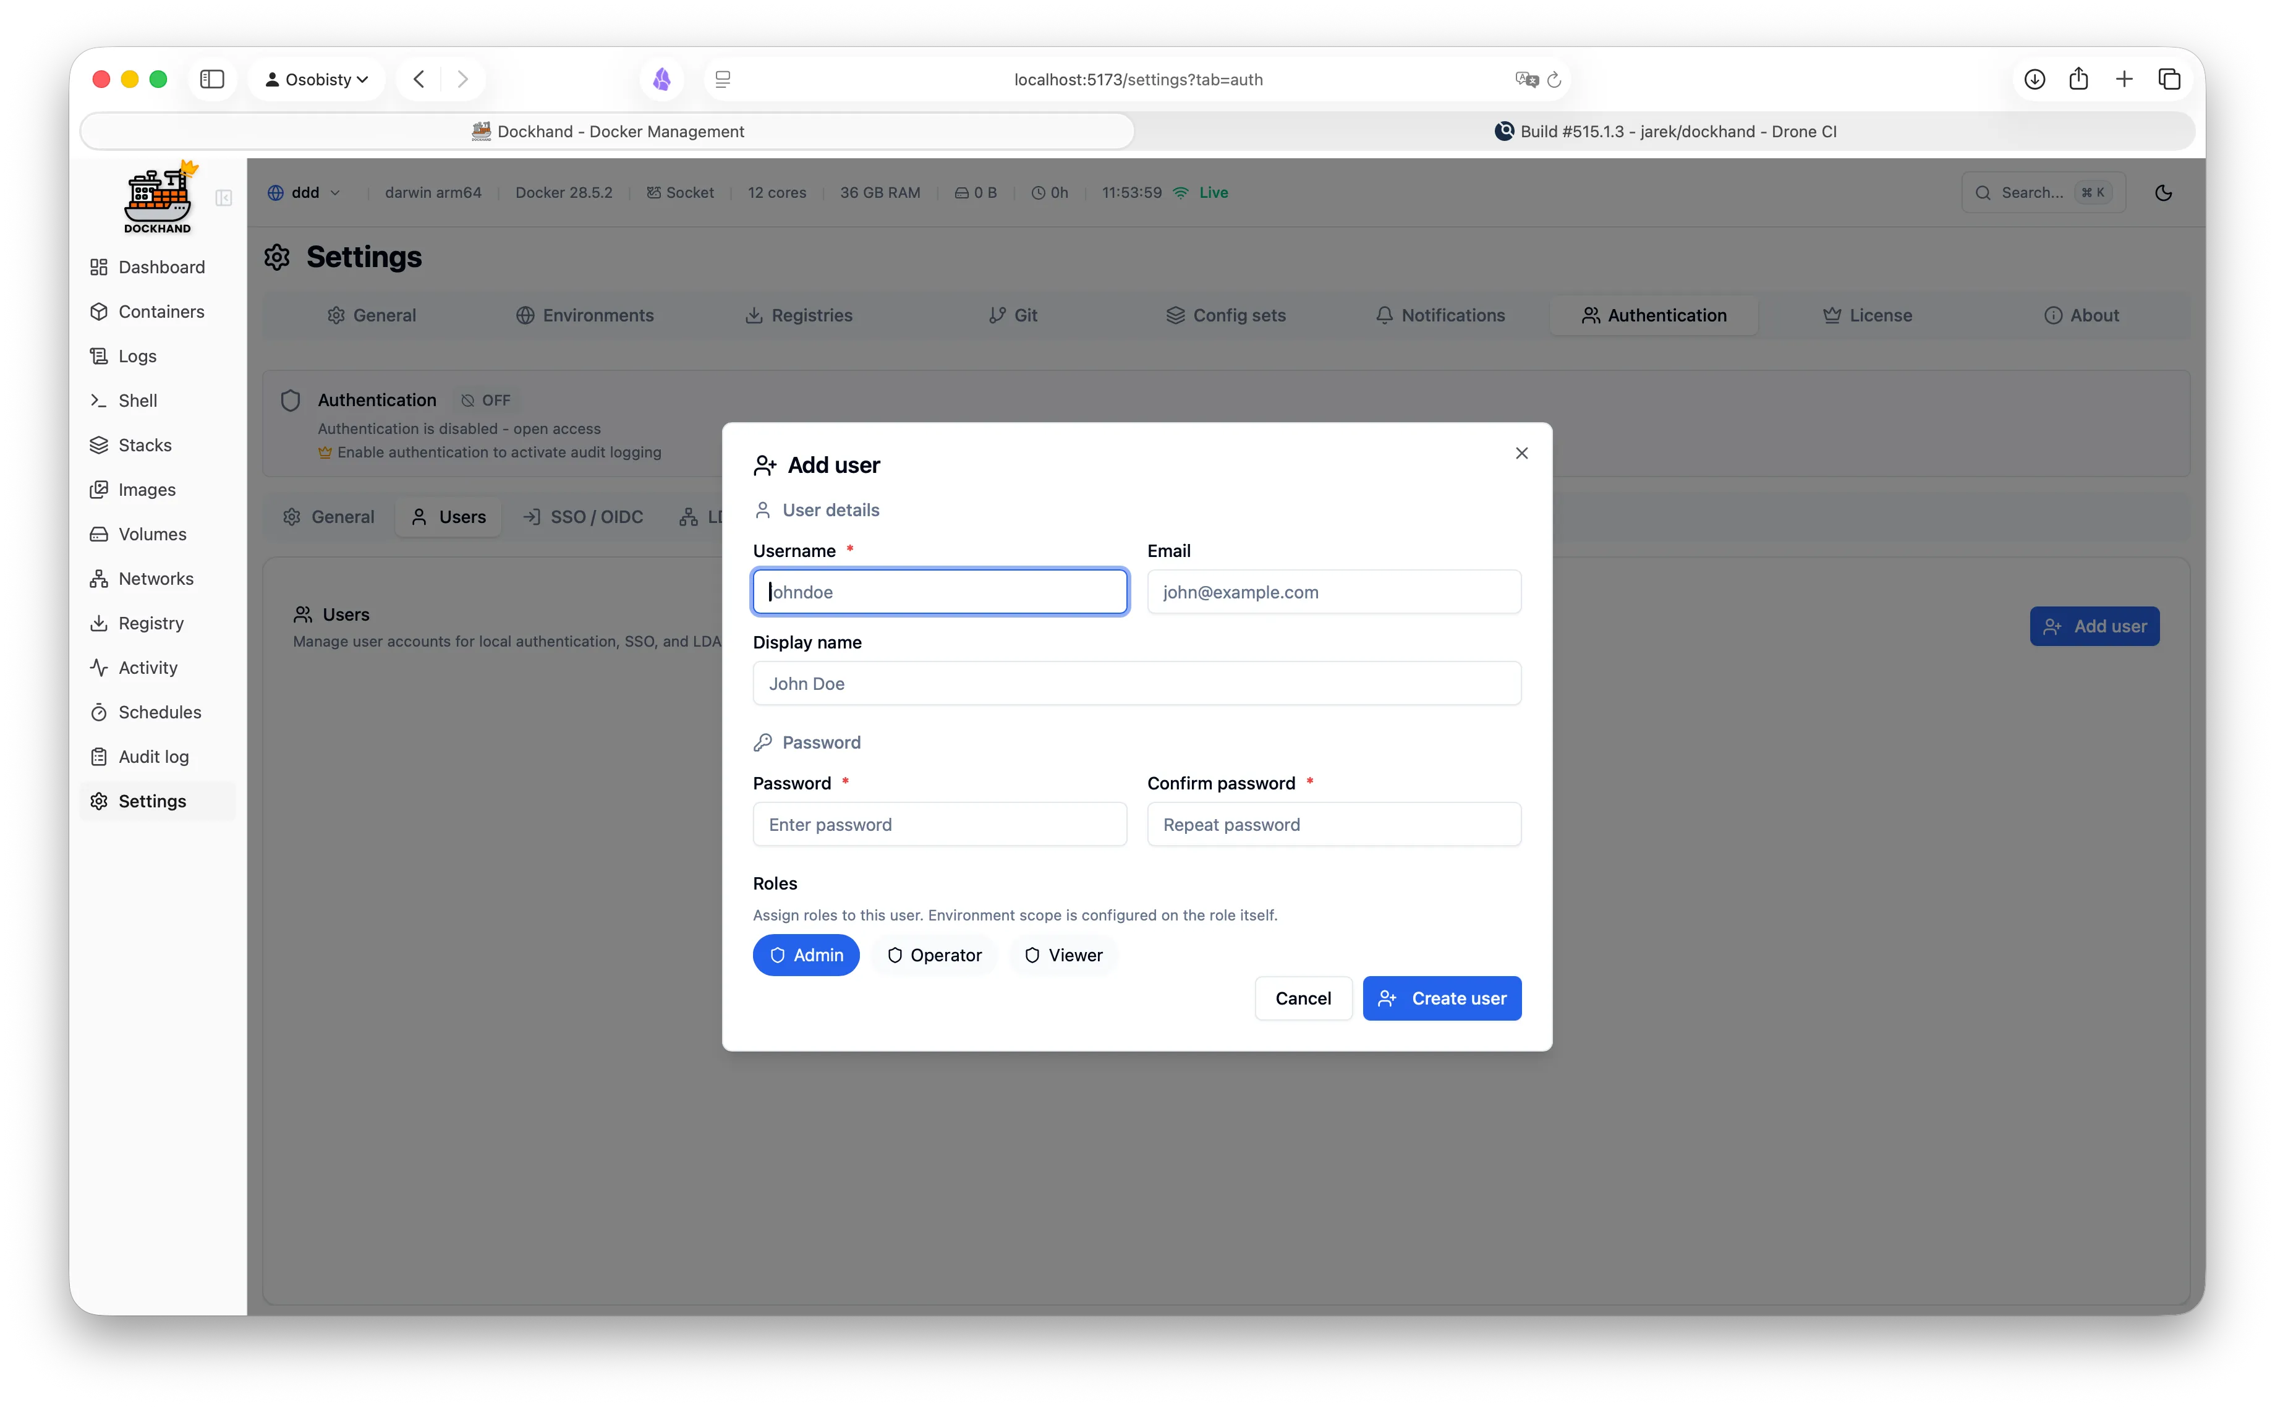
Task: Open the Osobisty profile dropdown
Action: [x=315, y=79]
